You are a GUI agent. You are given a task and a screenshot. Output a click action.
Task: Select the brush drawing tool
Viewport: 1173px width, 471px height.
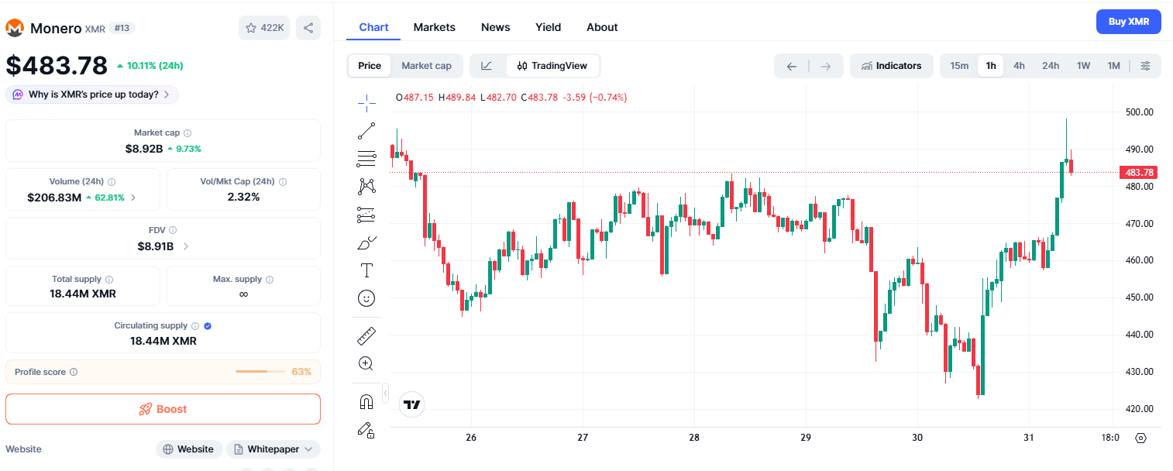point(366,243)
